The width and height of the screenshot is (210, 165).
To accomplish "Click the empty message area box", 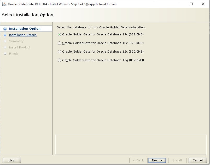I will coord(131,145).
